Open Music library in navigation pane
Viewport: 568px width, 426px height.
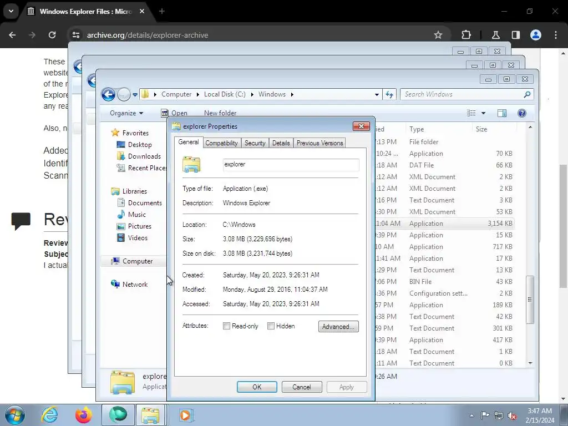click(131, 215)
